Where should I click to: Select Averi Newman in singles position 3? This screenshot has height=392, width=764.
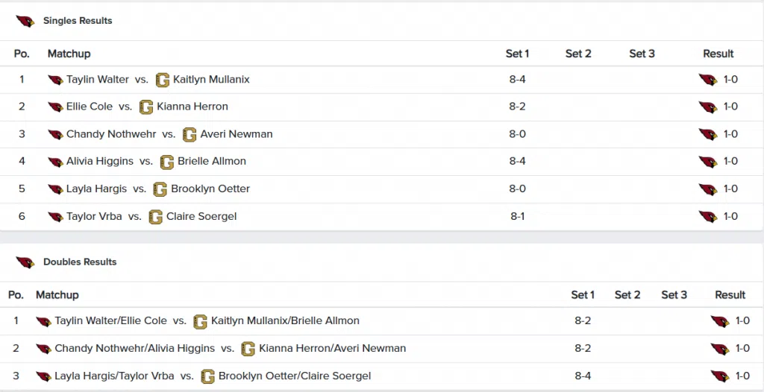tap(237, 134)
